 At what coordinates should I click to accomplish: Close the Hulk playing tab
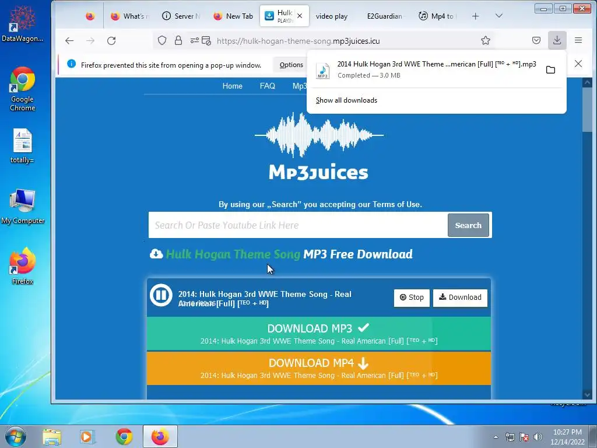300,16
